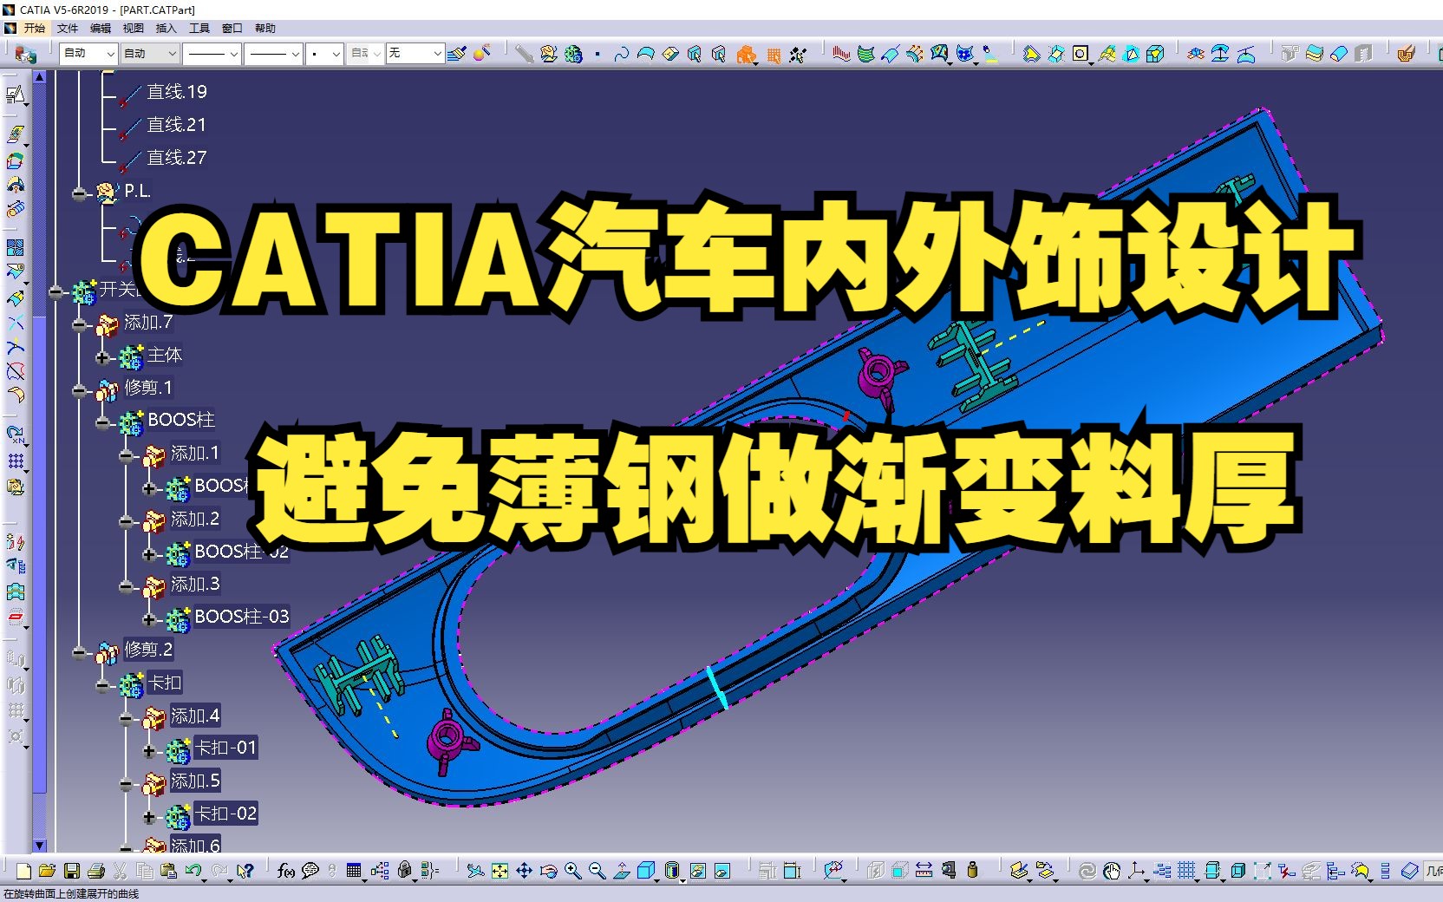Click the tree scrollbar down arrow
This screenshot has height=902, width=1443.
(39, 845)
